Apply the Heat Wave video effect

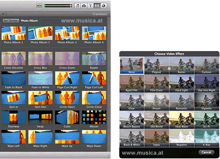pyautogui.click(x=182, y=120)
